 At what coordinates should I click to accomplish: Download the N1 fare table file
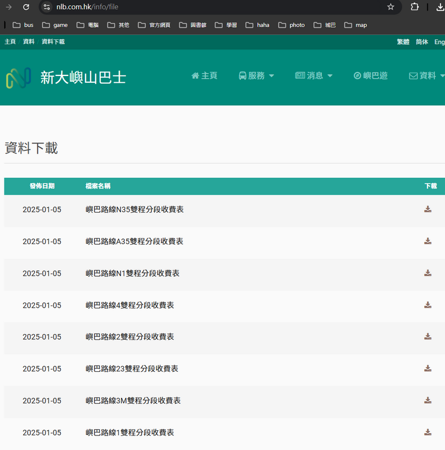pos(428,273)
